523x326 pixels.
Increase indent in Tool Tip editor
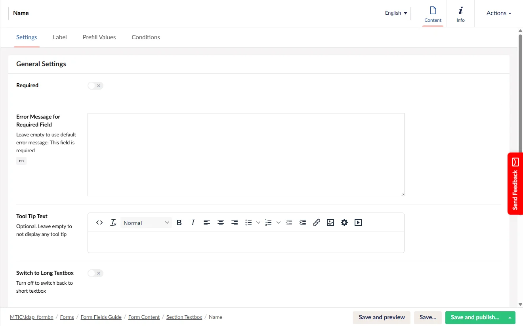click(303, 222)
